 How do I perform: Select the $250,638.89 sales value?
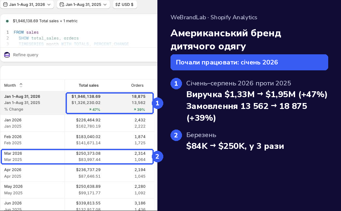tap(88, 186)
